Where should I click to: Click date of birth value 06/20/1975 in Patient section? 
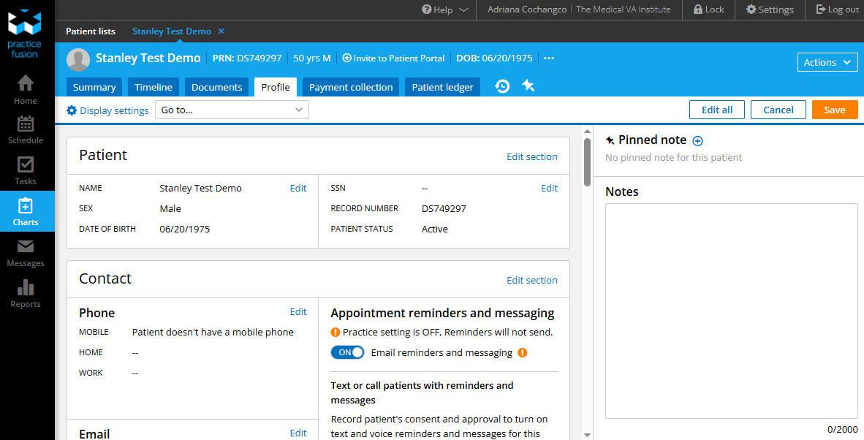click(x=185, y=229)
